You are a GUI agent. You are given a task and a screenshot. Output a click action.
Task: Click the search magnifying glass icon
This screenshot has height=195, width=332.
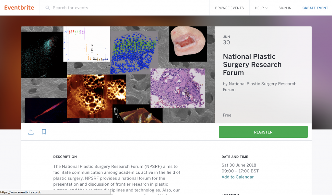pyautogui.click(x=47, y=8)
